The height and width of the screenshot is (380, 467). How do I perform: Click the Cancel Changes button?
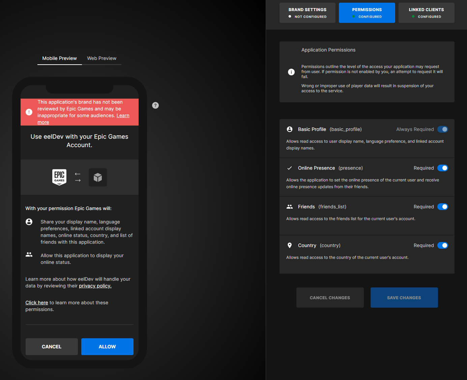pos(330,298)
